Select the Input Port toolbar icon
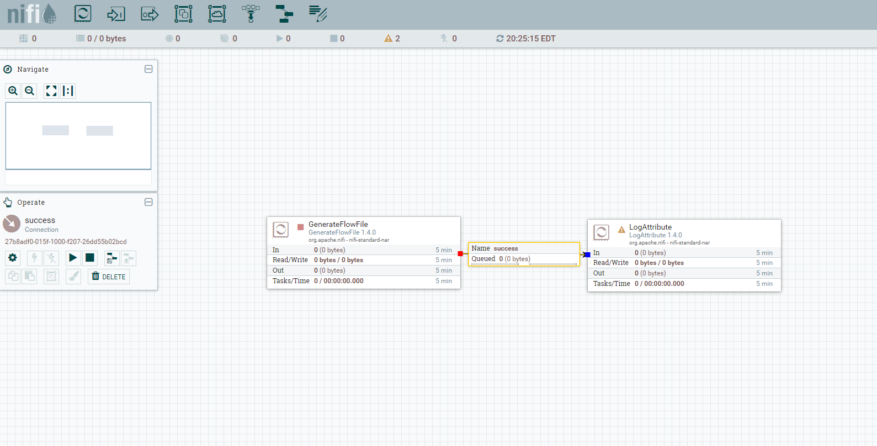This screenshot has height=446, width=877. pos(116,14)
